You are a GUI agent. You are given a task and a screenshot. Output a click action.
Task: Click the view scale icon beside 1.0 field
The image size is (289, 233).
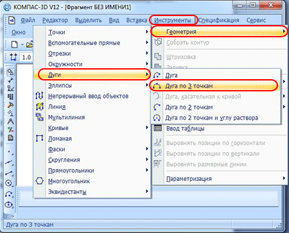[x=13, y=57]
